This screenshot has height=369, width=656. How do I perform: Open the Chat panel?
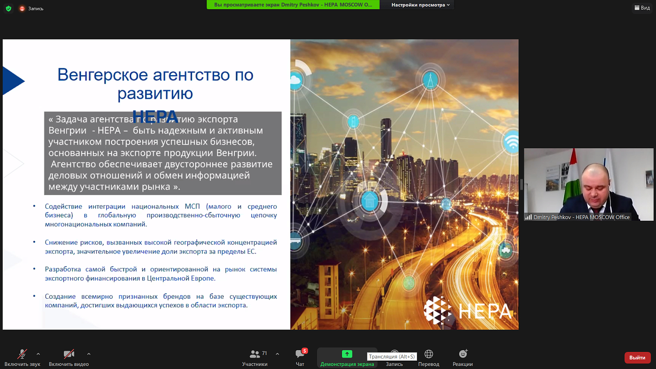pyautogui.click(x=300, y=357)
